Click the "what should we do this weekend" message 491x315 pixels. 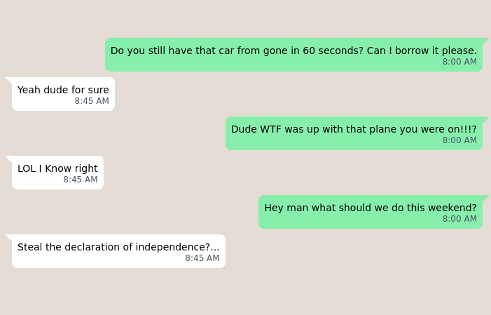pyautogui.click(x=371, y=208)
